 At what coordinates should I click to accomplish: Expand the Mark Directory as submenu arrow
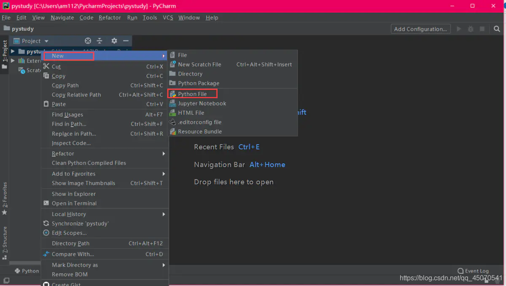click(164, 265)
